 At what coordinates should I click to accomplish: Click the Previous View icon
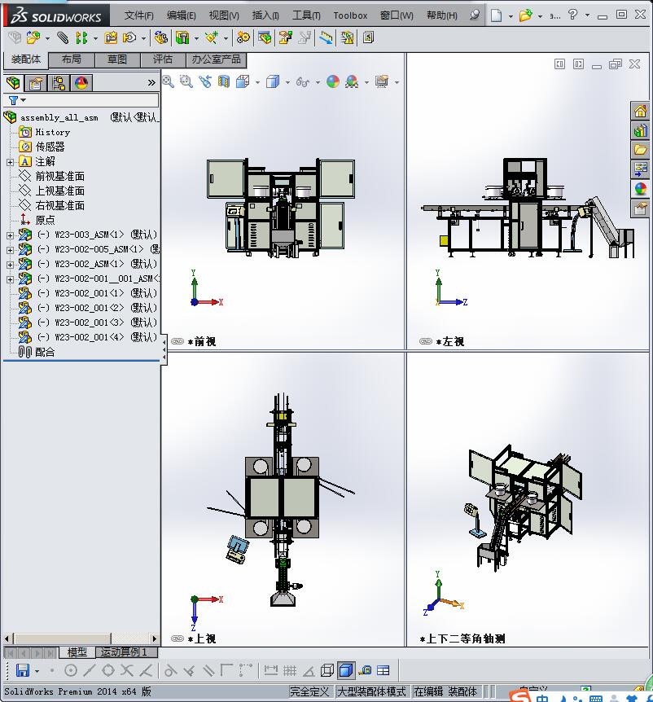(205, 81)
